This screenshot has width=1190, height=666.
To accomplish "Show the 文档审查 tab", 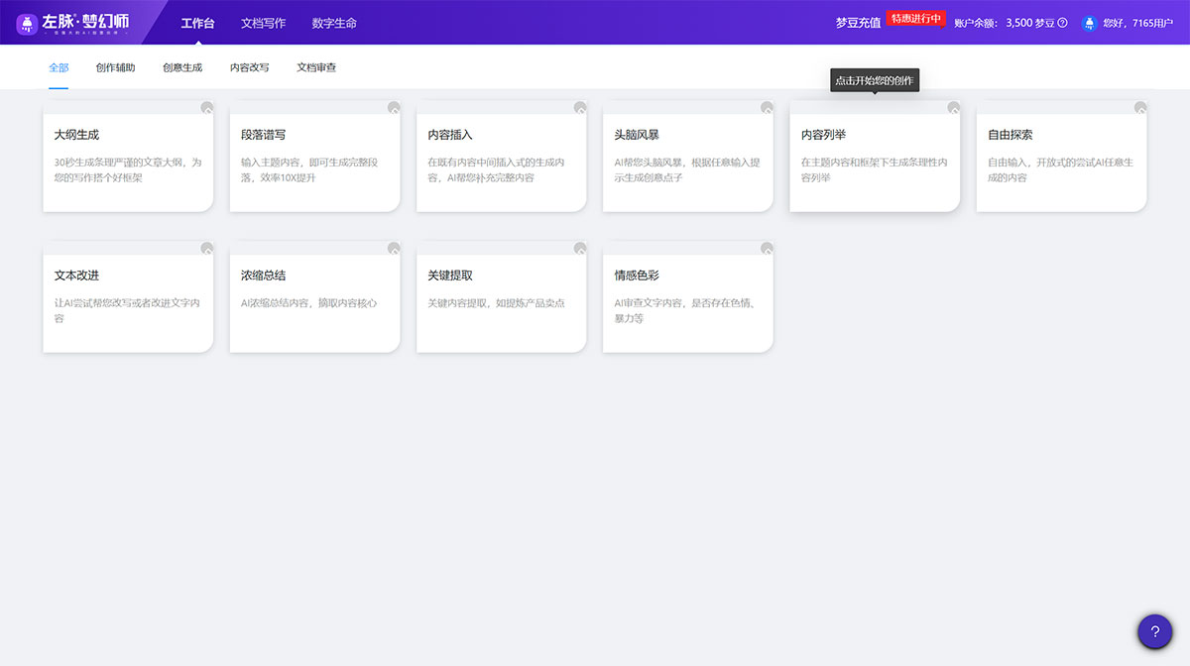I will (316, 67).
